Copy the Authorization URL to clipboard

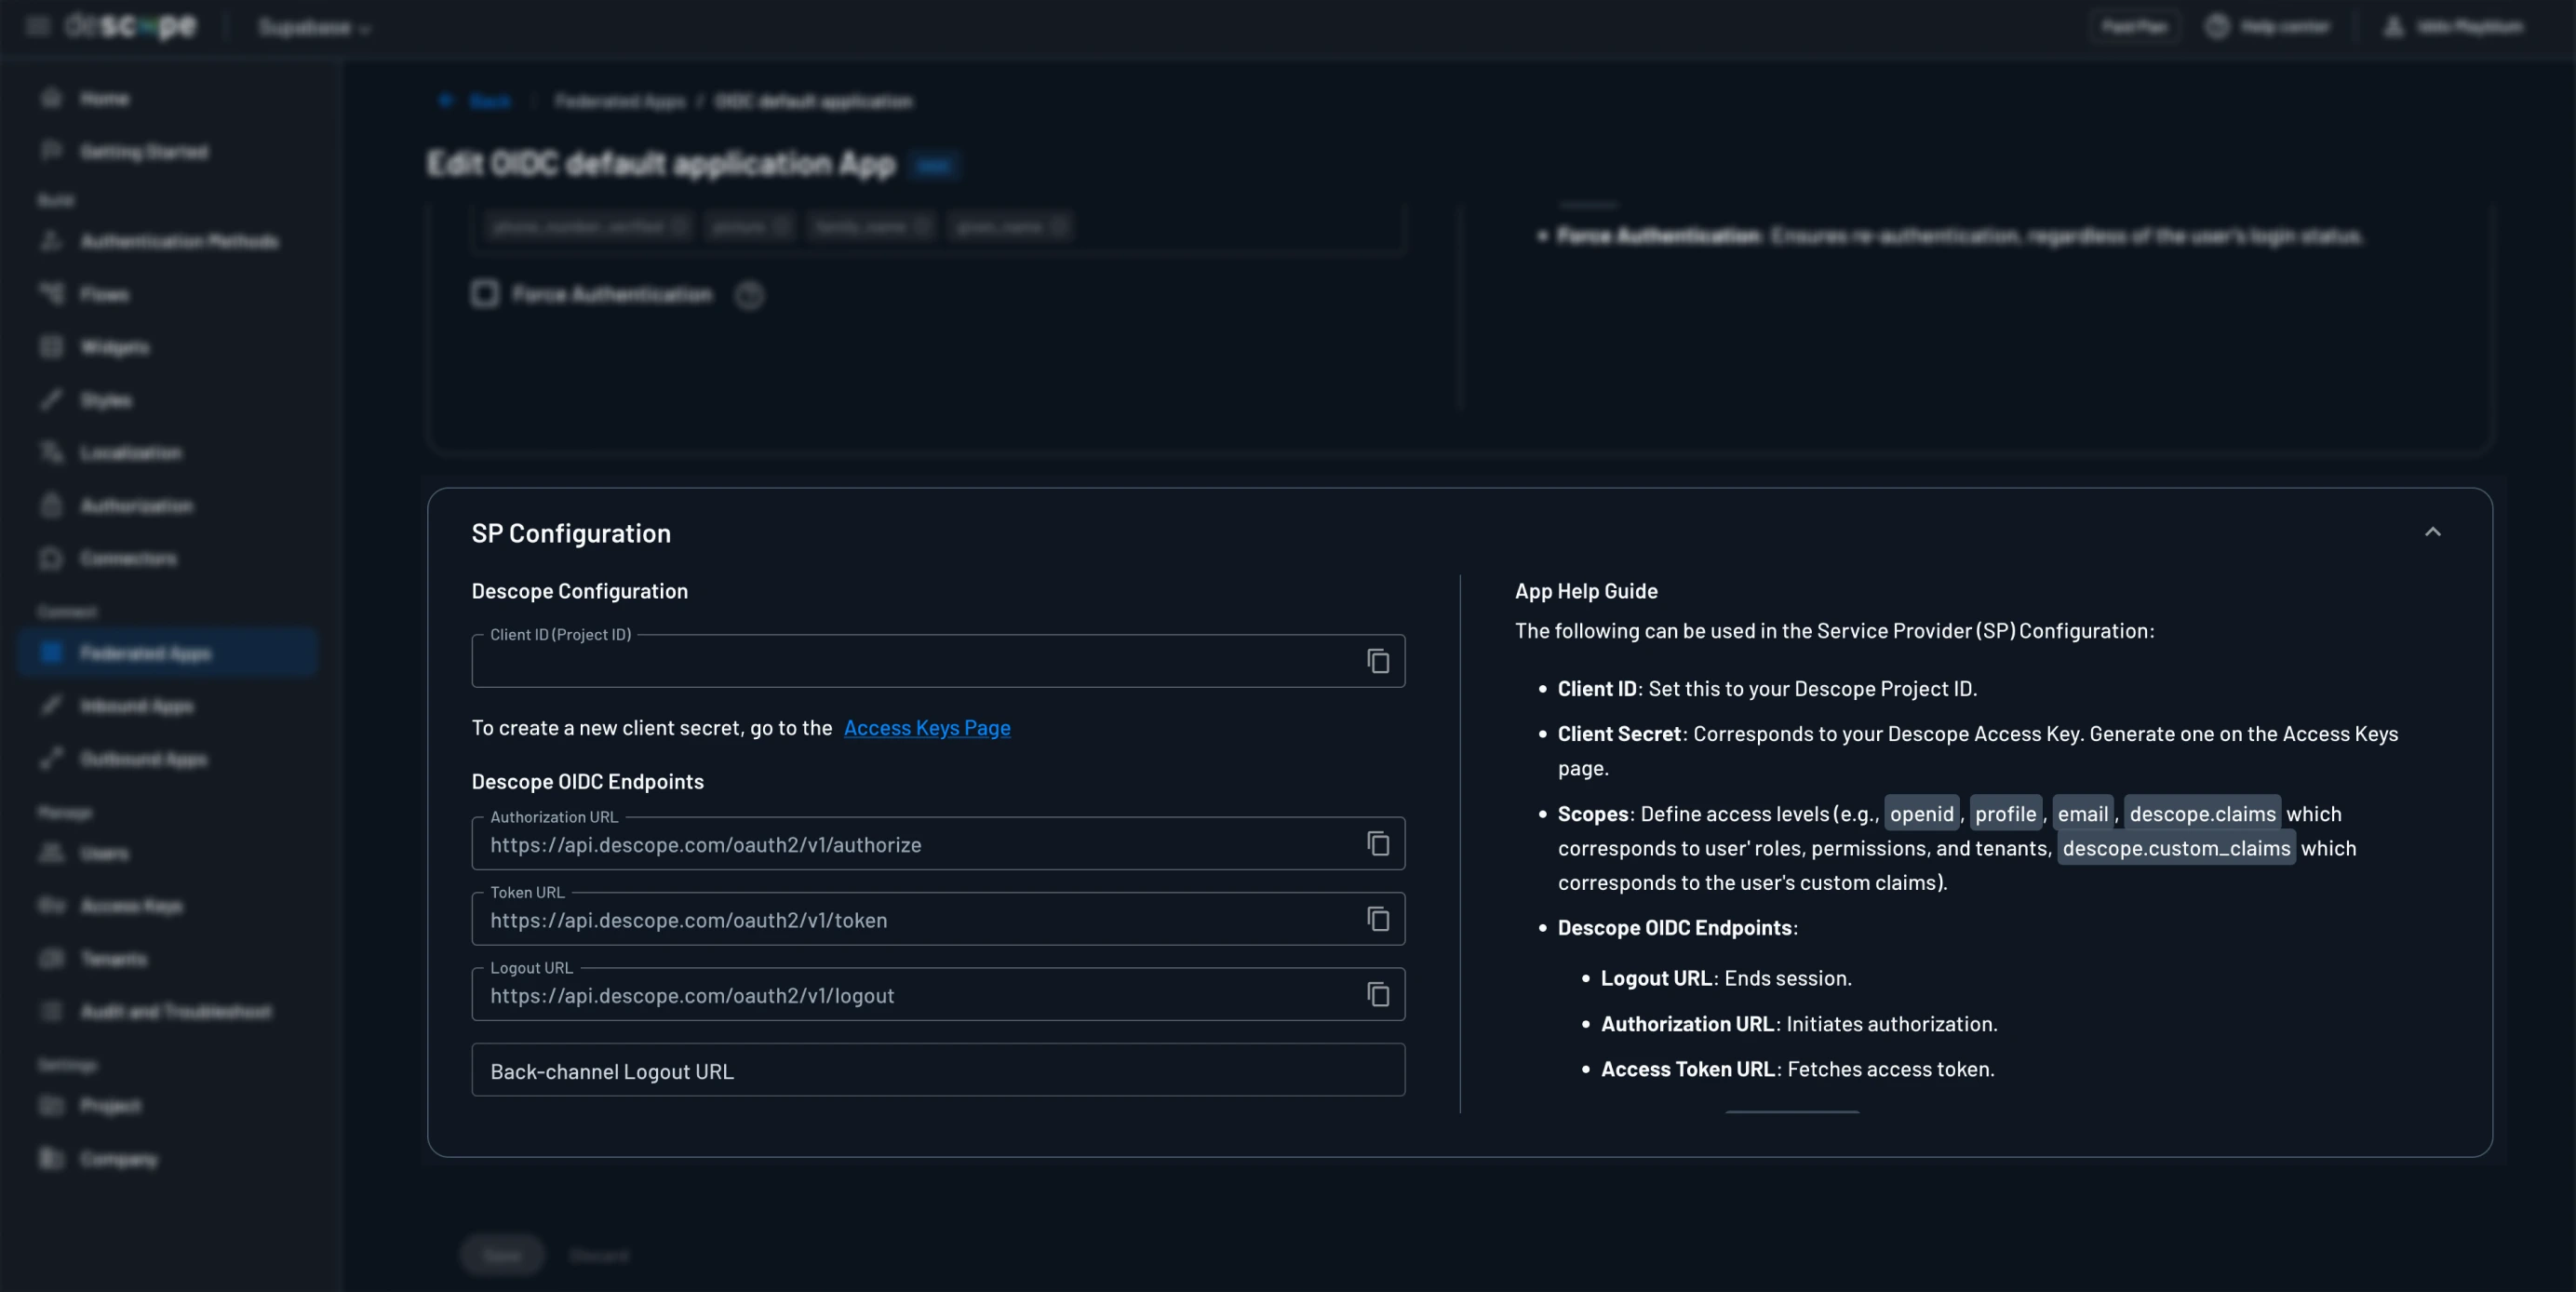tap(1378, 843)
